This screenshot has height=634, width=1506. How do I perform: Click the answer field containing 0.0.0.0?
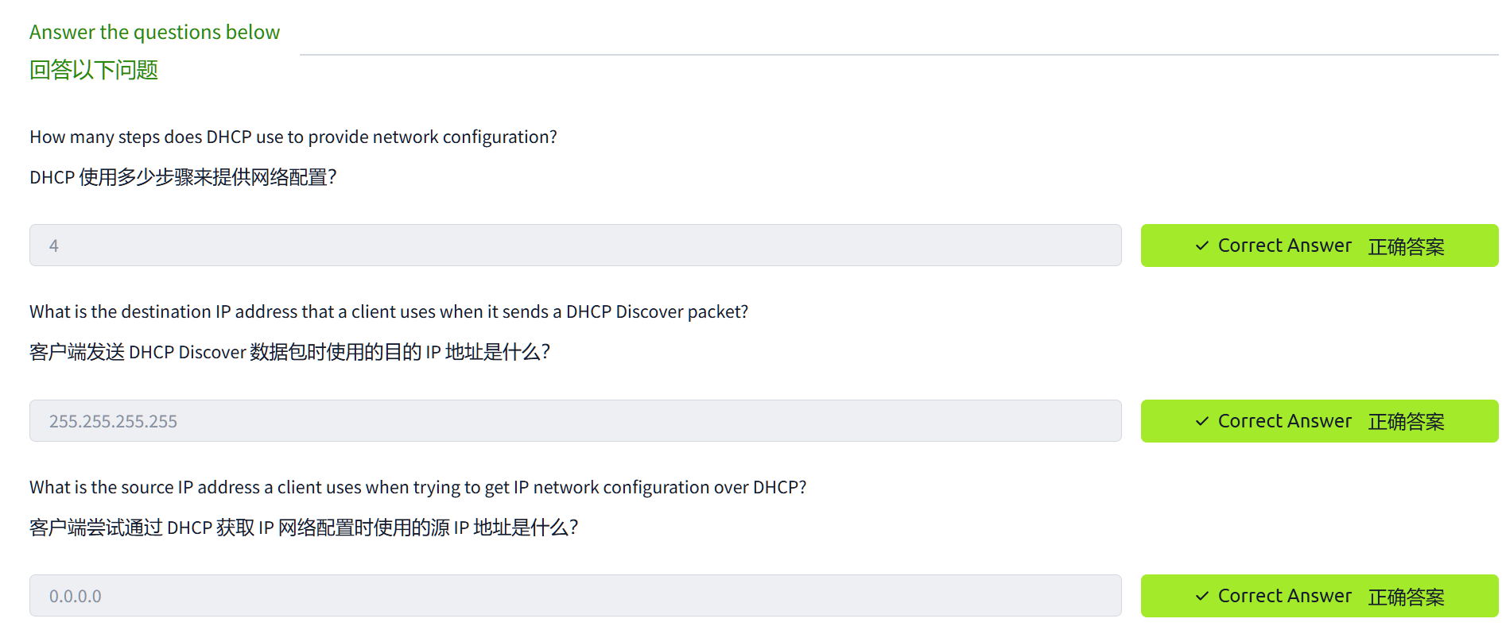[x=575, y=596]
